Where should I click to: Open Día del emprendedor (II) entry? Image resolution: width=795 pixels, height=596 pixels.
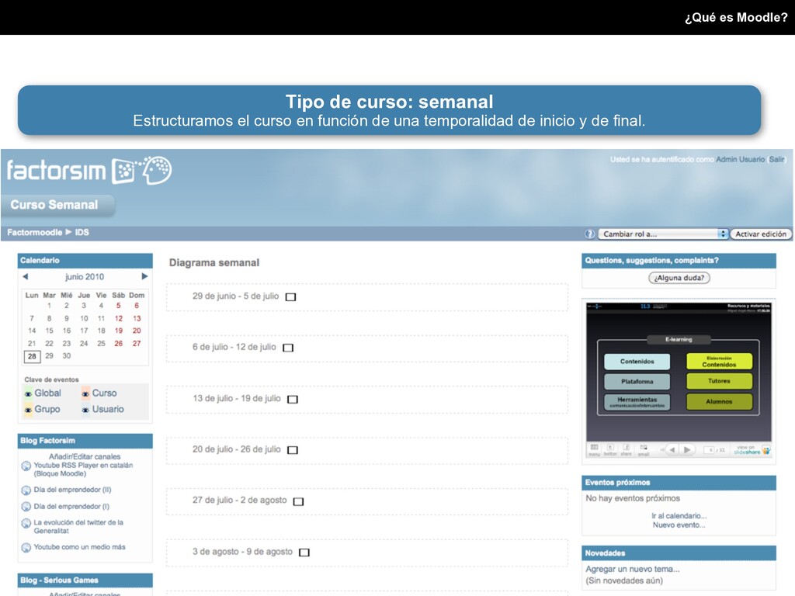click(72, 490)
